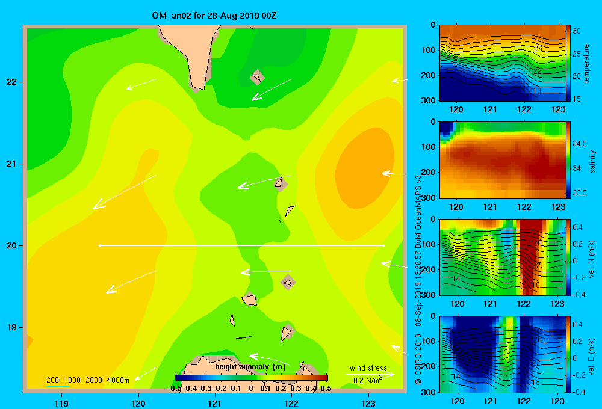Click the wind stress reference arrow in legend
Image resolution: width=602 pixels, height=409 pixels.
click(x=370, y=374)
